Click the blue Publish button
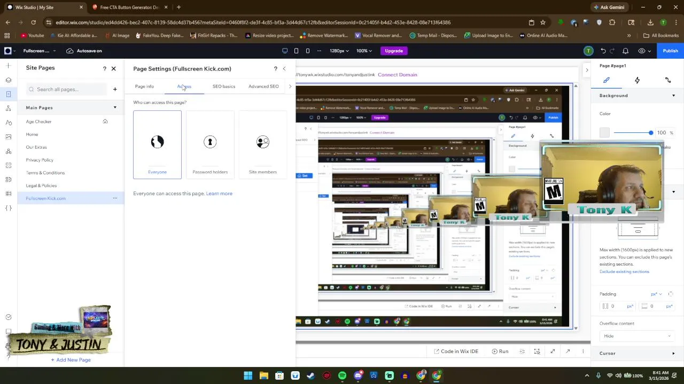The height and width of the screenshot is (384, 684). pyautogui.click(x=670, y=51)
